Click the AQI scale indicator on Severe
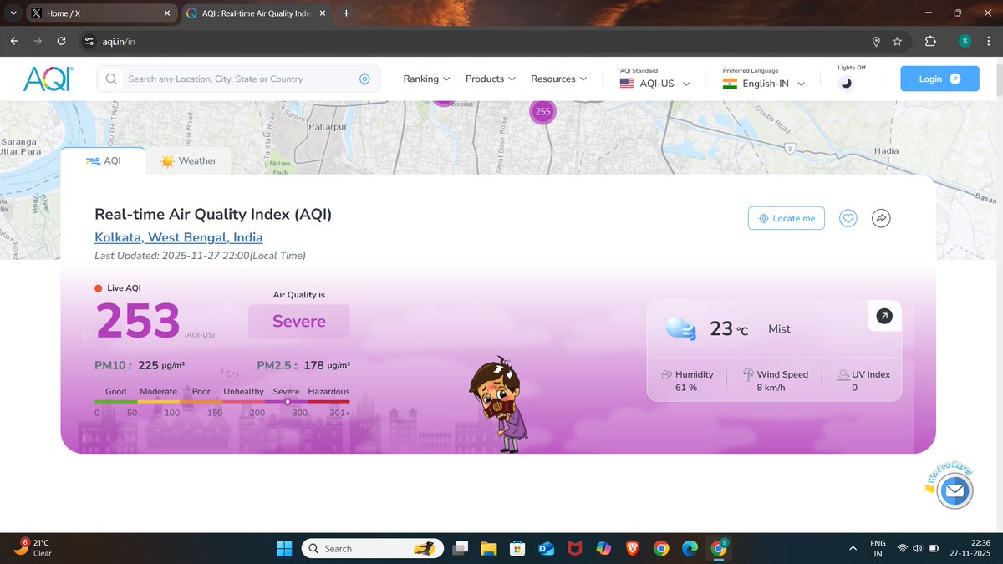1003x564 pixels. 288,402
